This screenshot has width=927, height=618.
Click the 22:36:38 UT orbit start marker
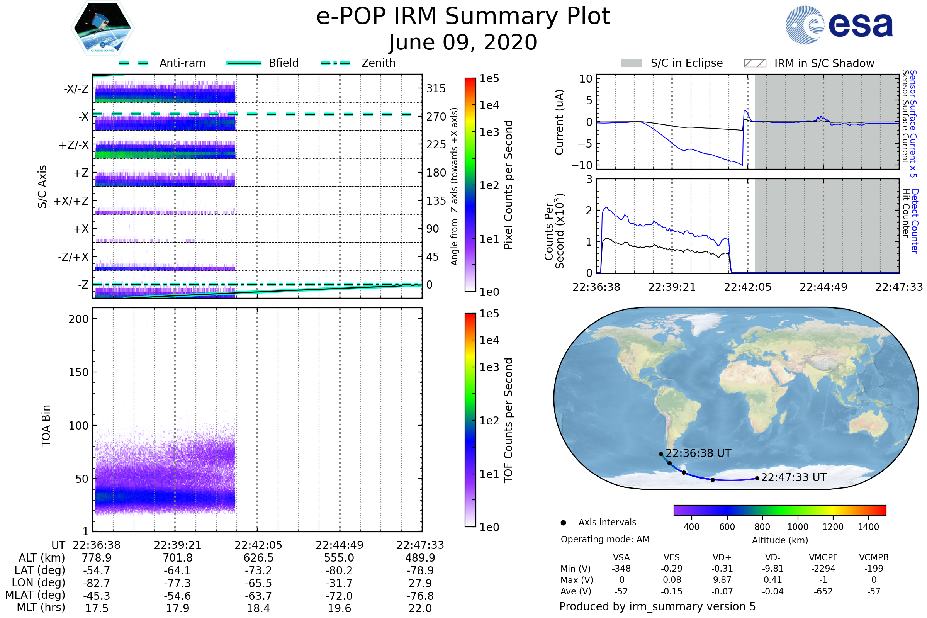tap(661, 454)
